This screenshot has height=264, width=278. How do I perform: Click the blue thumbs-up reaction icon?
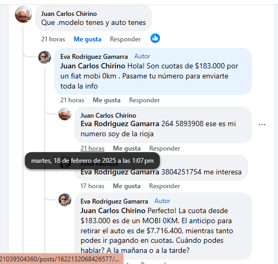155,38
